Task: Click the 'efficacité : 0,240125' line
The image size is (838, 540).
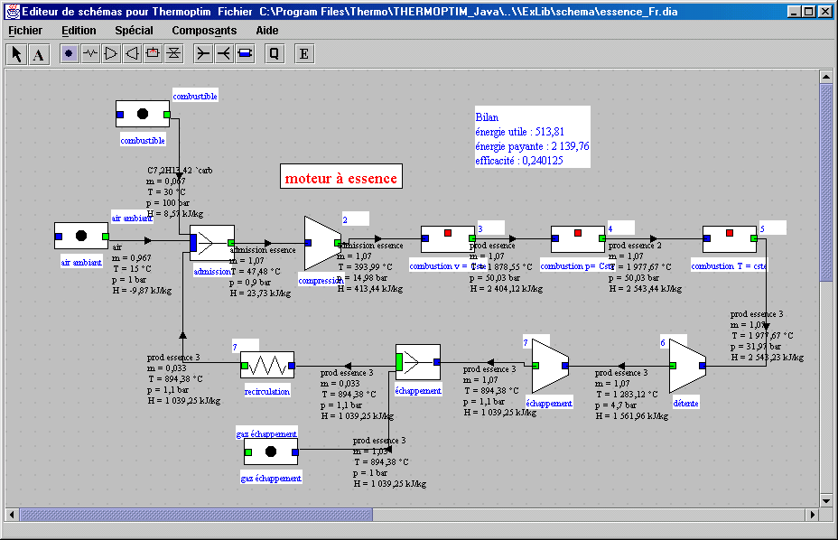Action: tap(519, 161)
